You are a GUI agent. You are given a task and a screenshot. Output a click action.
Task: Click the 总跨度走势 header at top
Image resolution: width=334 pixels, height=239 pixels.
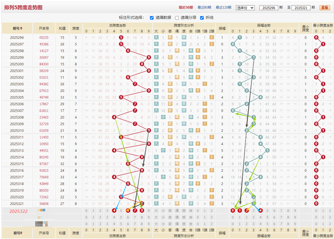click(118, 25)
